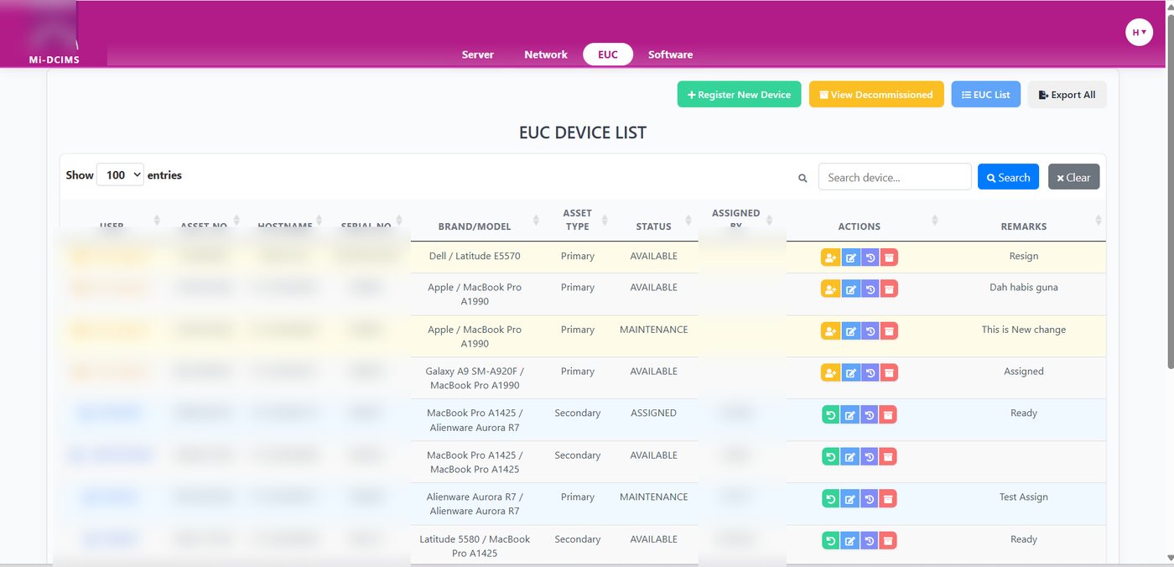Click the magnifier icon left of search box

click(803, 178)
